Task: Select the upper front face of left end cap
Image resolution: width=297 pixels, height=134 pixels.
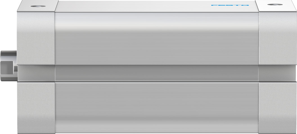Action: [x=36, y=38]
